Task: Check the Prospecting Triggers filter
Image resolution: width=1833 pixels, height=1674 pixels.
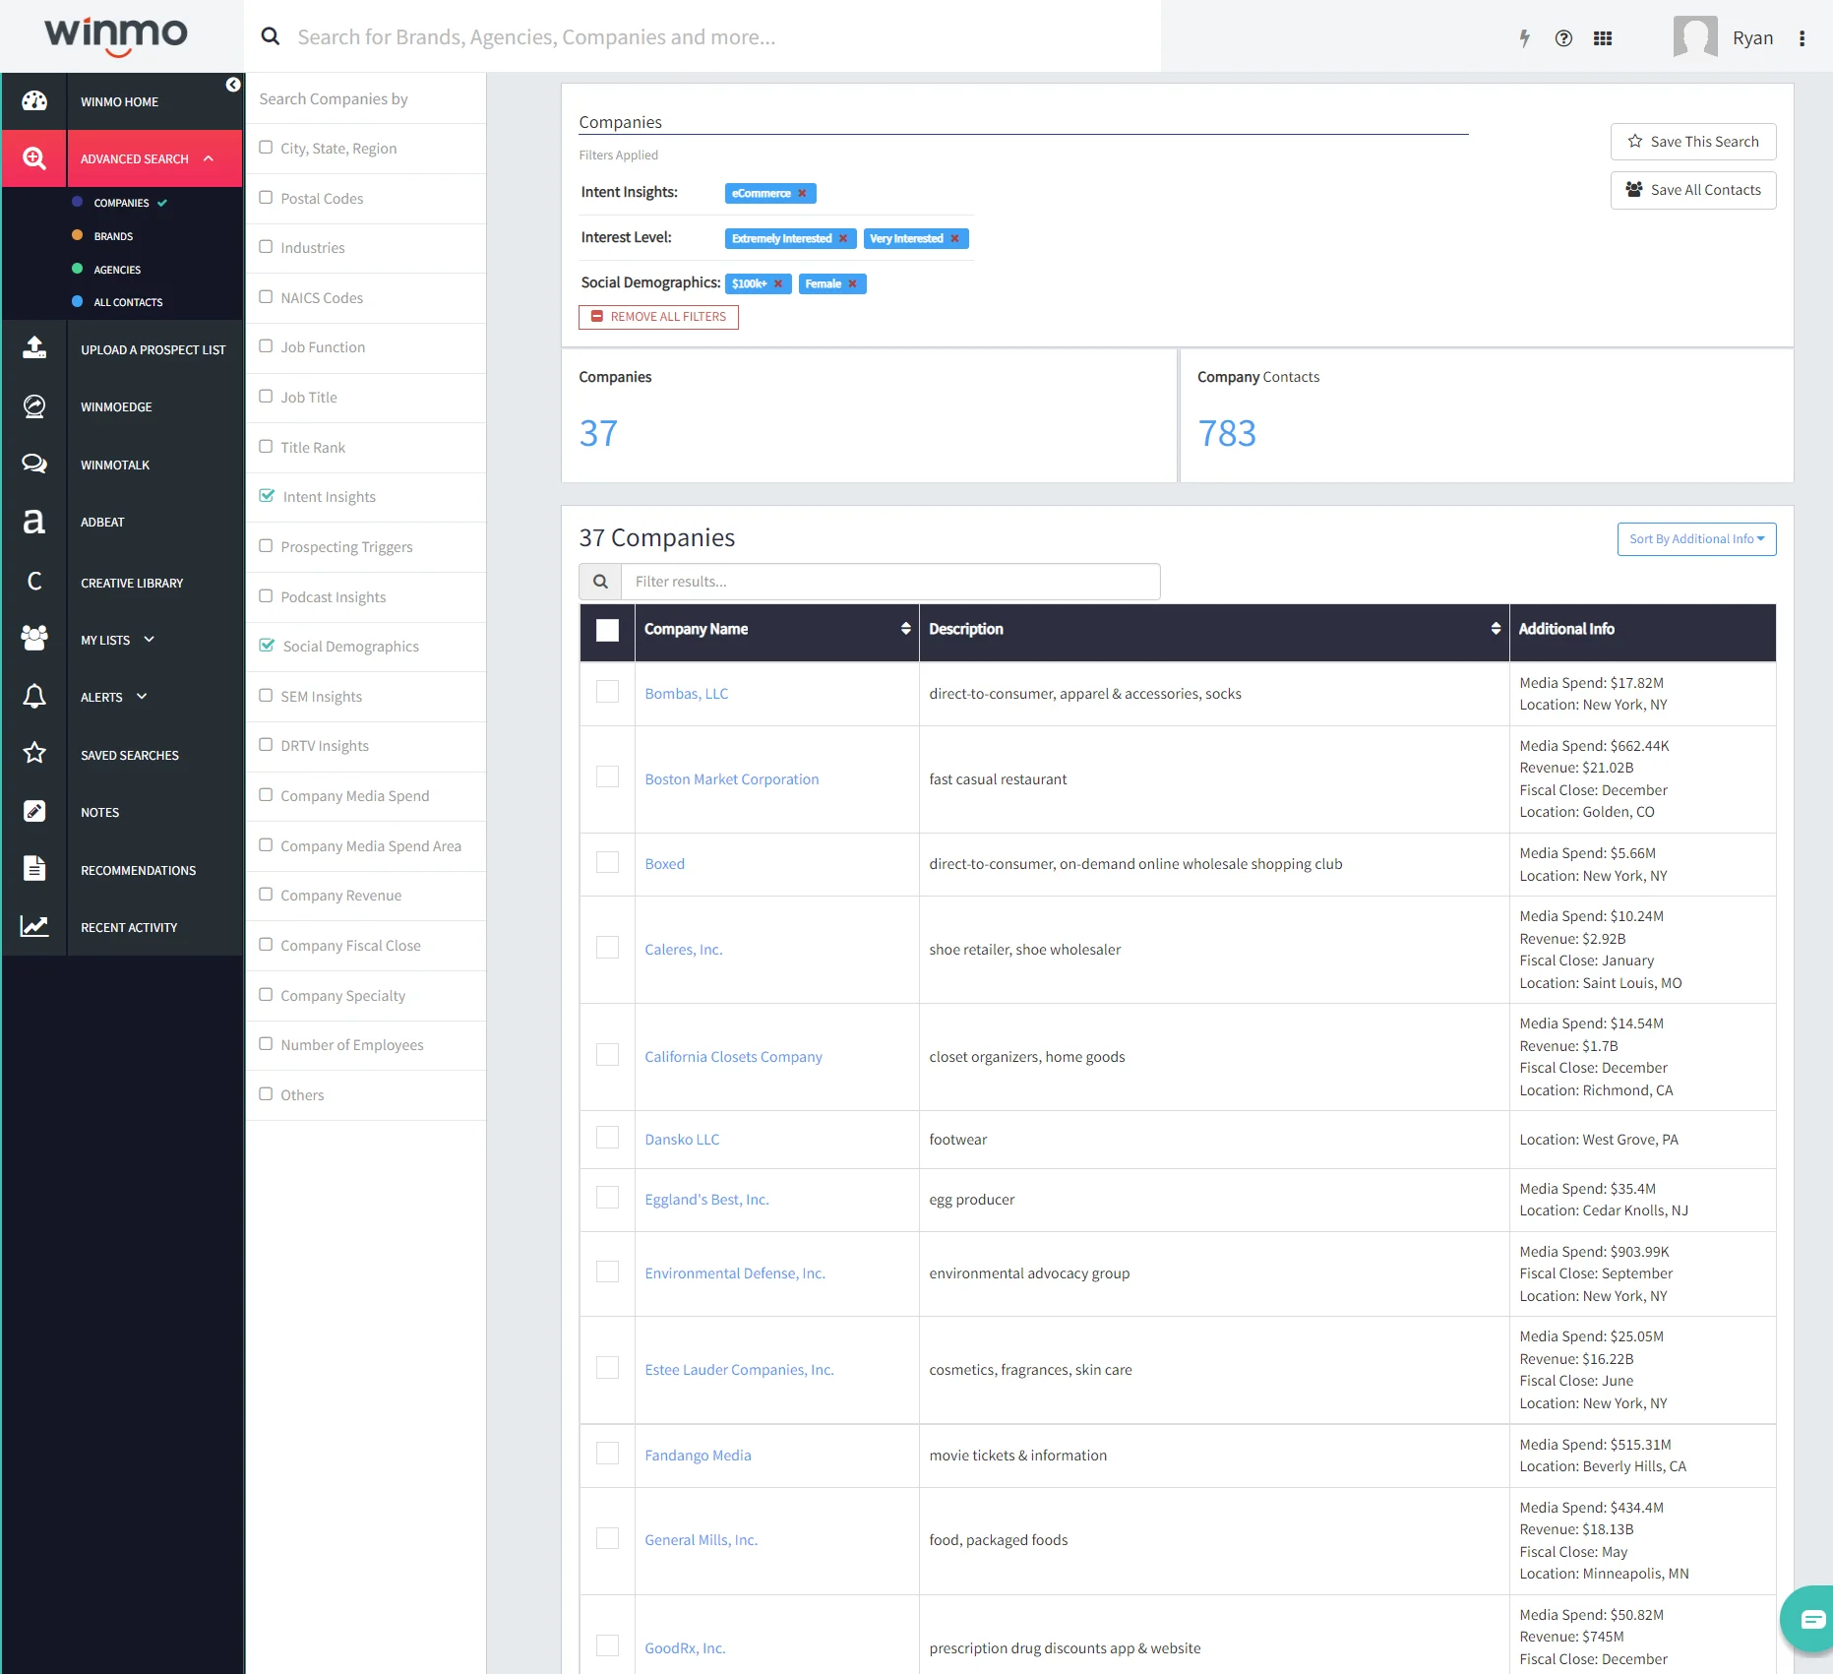Action: 266,546
